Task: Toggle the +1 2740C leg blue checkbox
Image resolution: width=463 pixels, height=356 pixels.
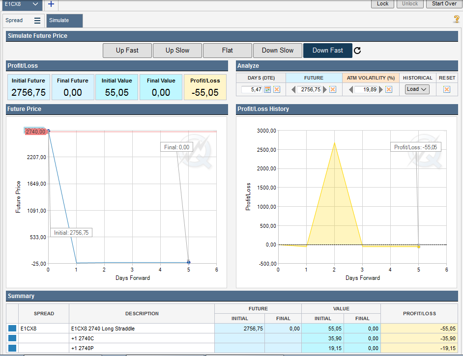Action: [12, 338]
